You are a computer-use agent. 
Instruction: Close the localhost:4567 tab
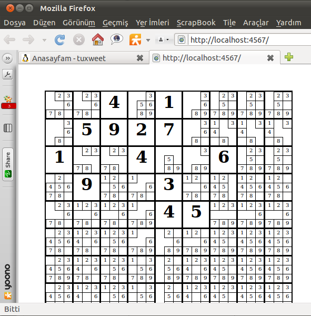[270, 58]
